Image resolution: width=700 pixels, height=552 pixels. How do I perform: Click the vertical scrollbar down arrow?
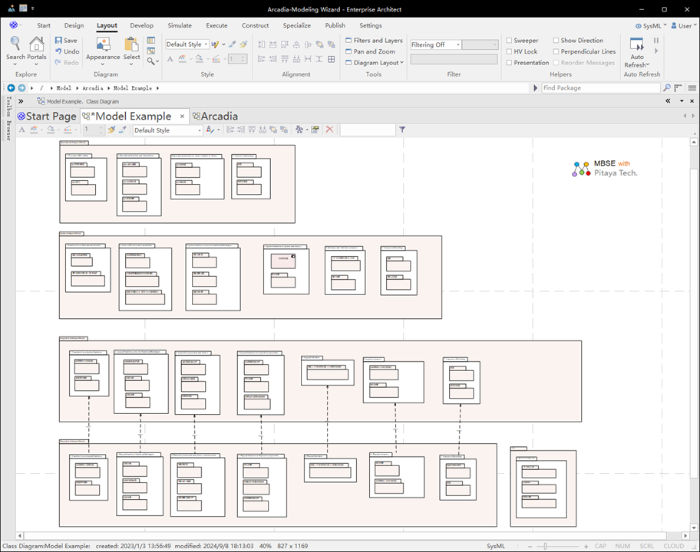tap(693, 528)
